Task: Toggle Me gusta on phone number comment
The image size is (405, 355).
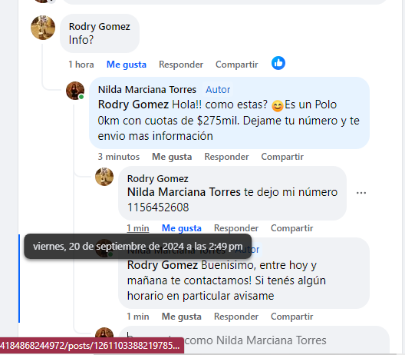Action: click(x=181, y=228)
